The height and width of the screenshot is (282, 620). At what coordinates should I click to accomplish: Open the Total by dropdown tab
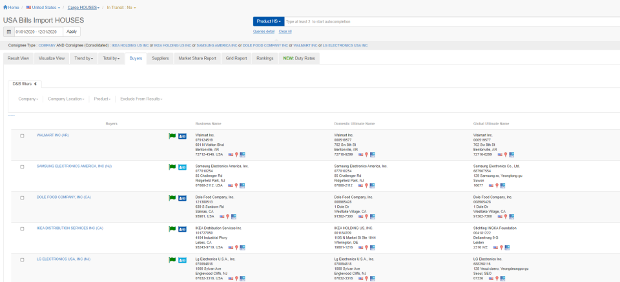click(x=111, y=59)
